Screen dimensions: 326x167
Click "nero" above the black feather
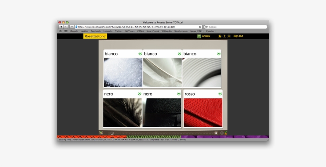pyautogui.click(x=109, y=94)
